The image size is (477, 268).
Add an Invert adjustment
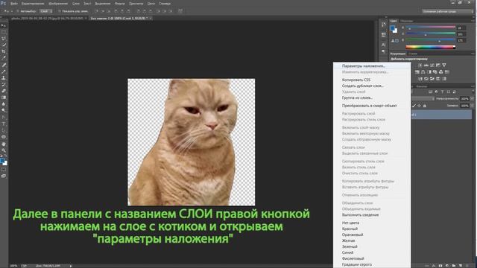pos(420,79)
